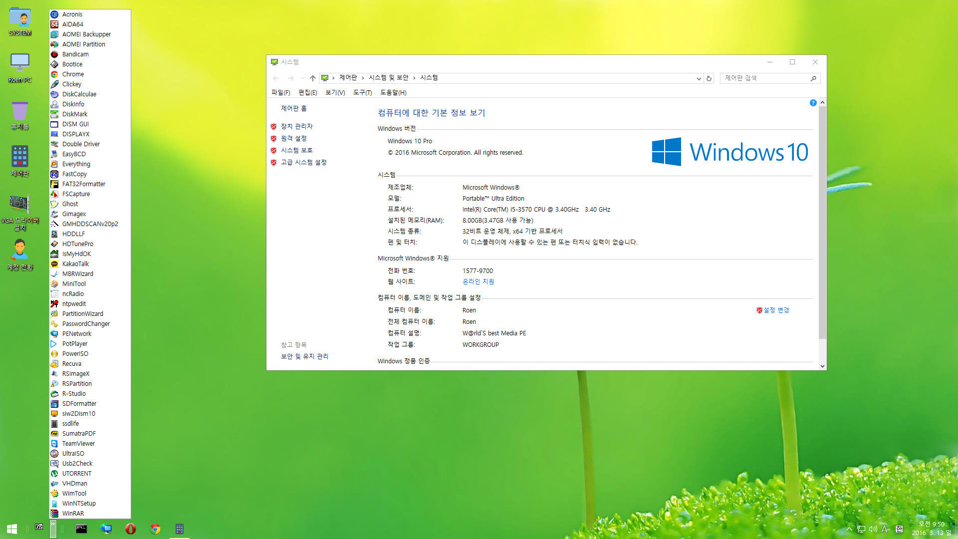Open the Chrome taskbar icon
958x539 pixels.
155,529
